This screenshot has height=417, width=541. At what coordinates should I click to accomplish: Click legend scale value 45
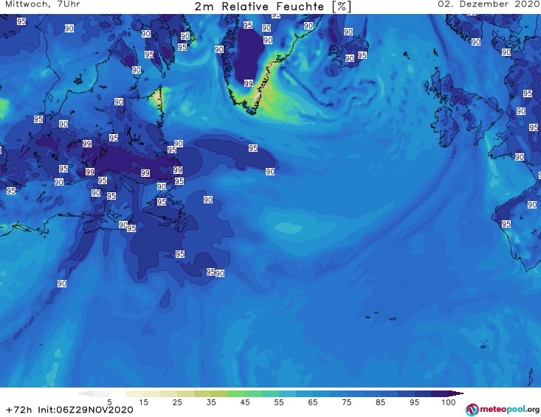[x=245, y=402]
